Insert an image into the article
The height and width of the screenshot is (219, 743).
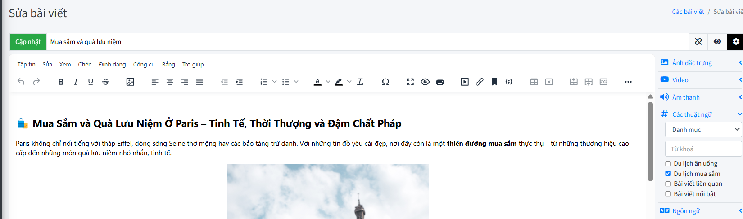(x=130, y=82)
